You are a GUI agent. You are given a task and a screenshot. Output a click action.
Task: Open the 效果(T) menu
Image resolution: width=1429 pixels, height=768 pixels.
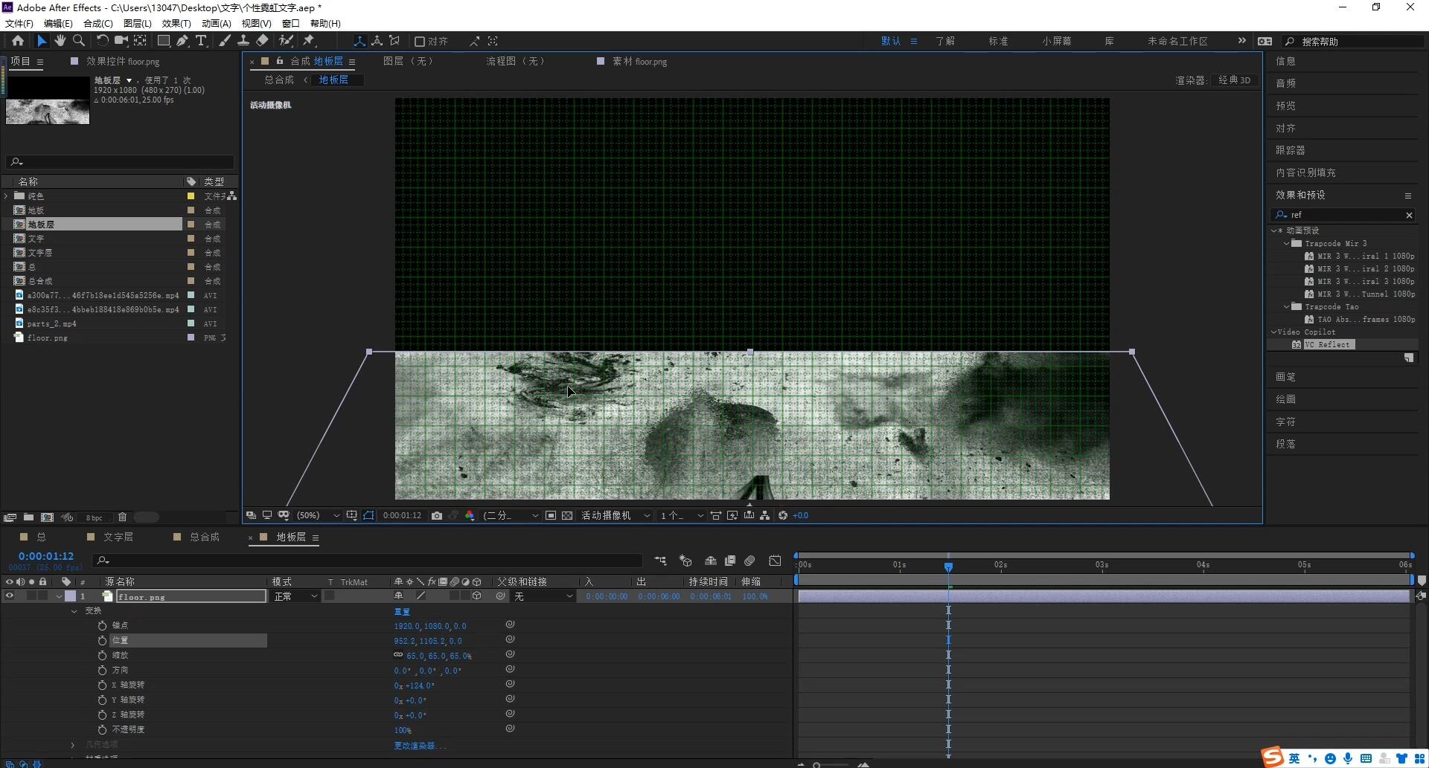176,24
